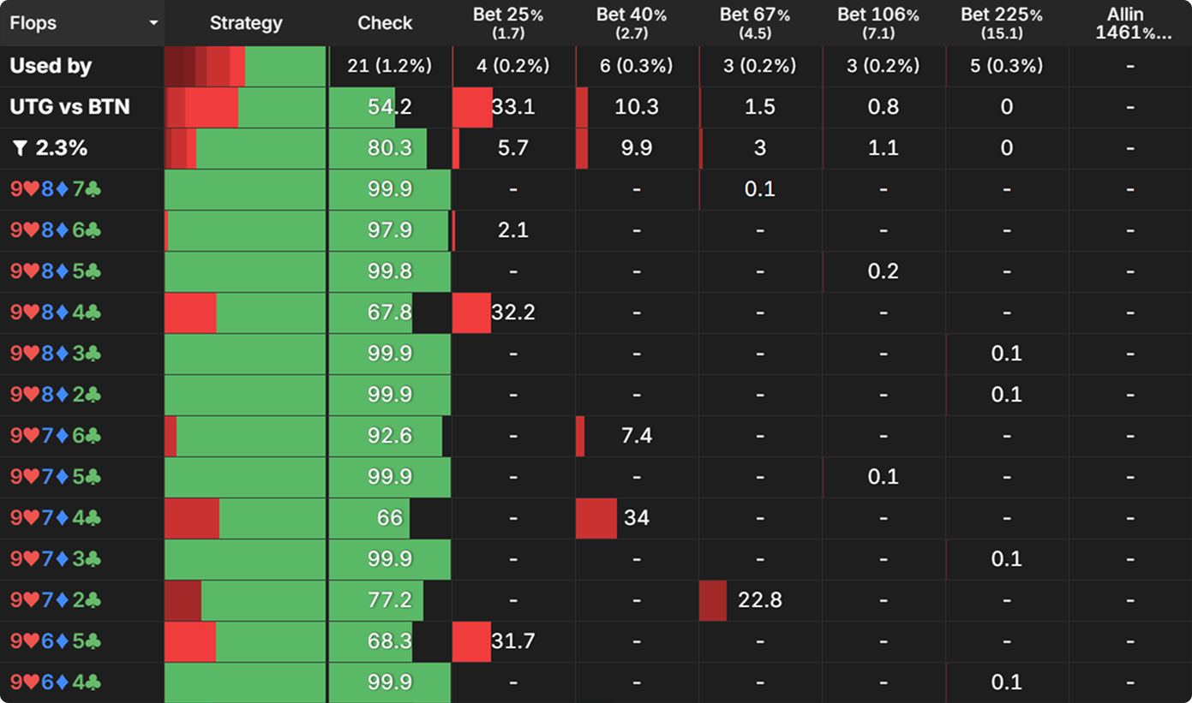Click the 9♥7♦4♣ strategy color bar
Image resolution: width=1192 pixels, height=703 pixels.
pyautogui.click(x=245, y=518)
